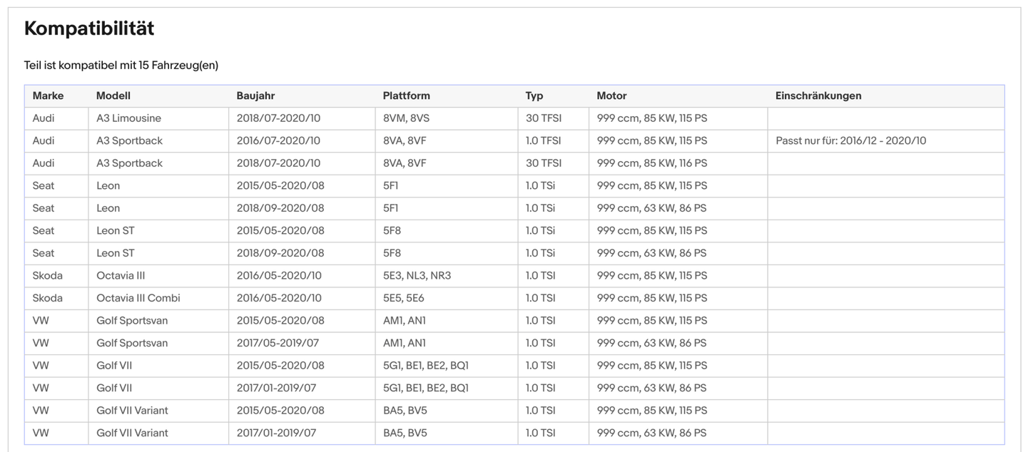Viewport: 1031px width, 452px height.
Task: Select the platform cell '8VM, 8VS'
Action: (x=405, y=118)
